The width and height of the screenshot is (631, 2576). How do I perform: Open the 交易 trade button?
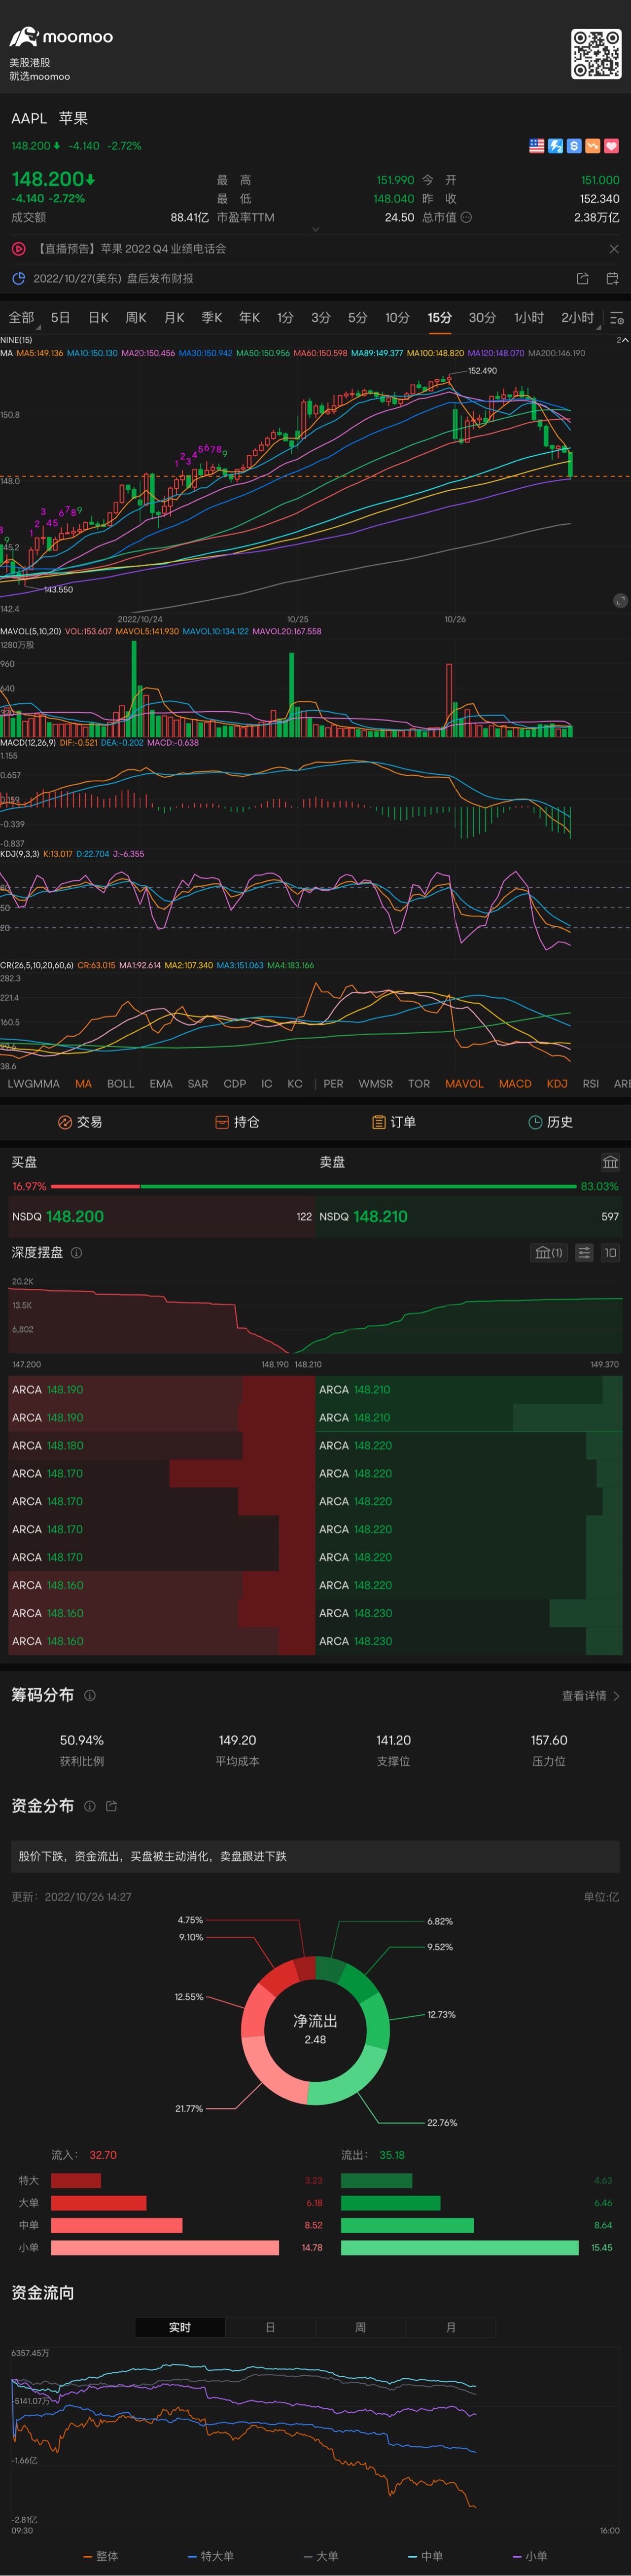[x=80, y=1122]
